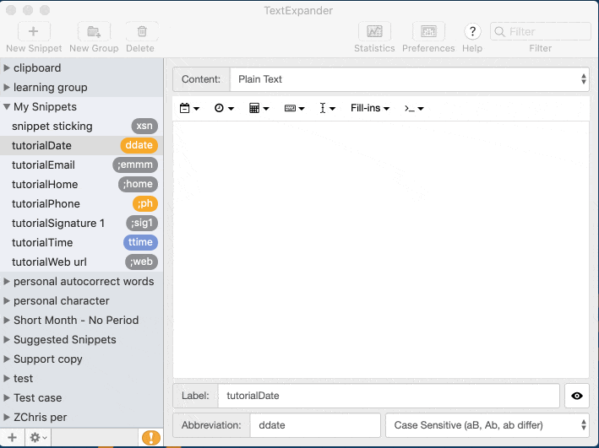The image size is (599, 448).
Task: Click the ;home abbreviation badge
Action: [138, 184]
